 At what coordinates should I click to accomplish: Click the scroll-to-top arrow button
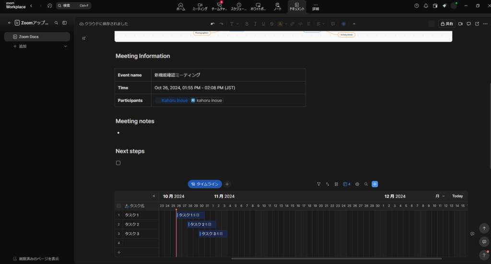click(484, 228)
